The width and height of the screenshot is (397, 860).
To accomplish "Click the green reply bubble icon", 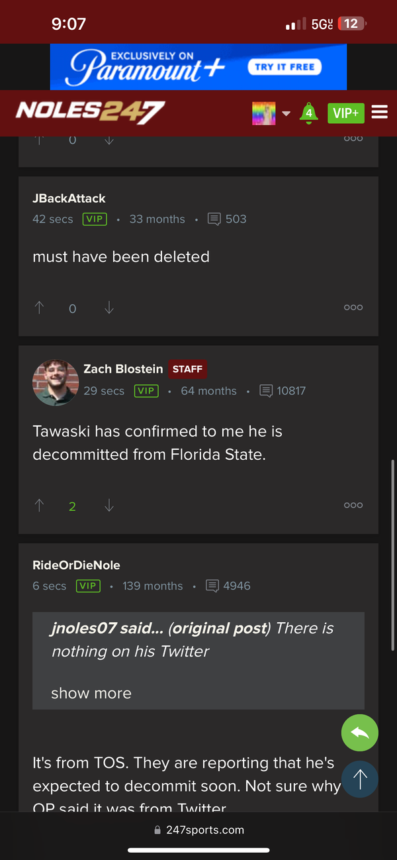I will pos(359,733).
